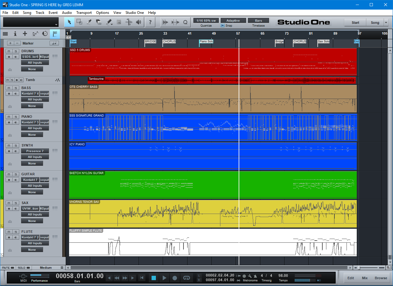Screen dimensions: 393x286
Task: Expand the Song page arrow dropdown
Action: point(386,23)
